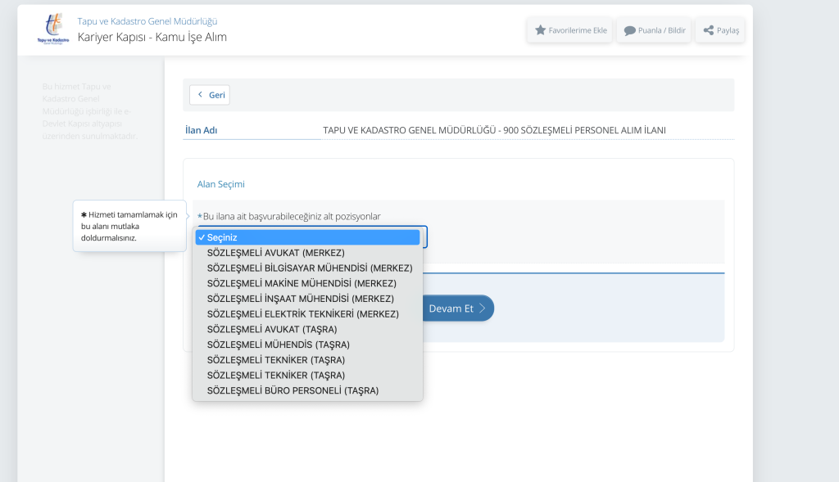This screenshot has width=839, height=482.
Task: Select SÖZLEŞMELİ BİLGİSAYAR MÜHENDİSİ (MERKEZ)
Action: [x=309, y=268]
